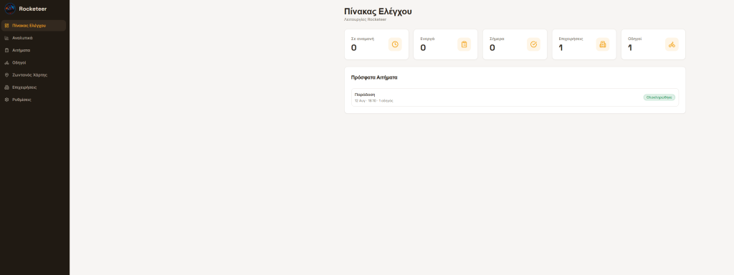
Task: Click the clock icon on Σε αναμονή card
Action: coord(395,44)
